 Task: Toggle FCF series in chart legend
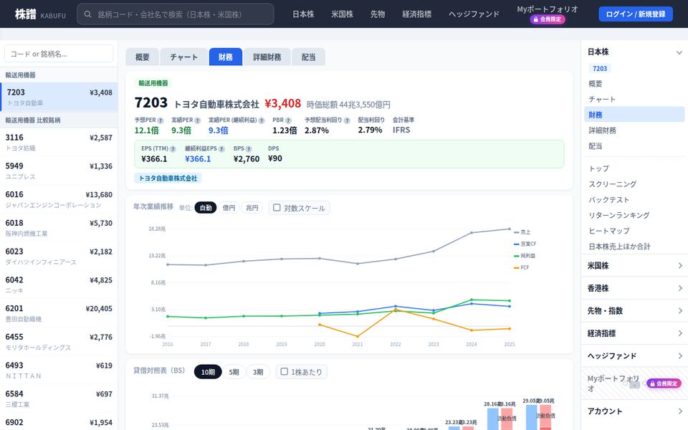[x=522, y=267]
